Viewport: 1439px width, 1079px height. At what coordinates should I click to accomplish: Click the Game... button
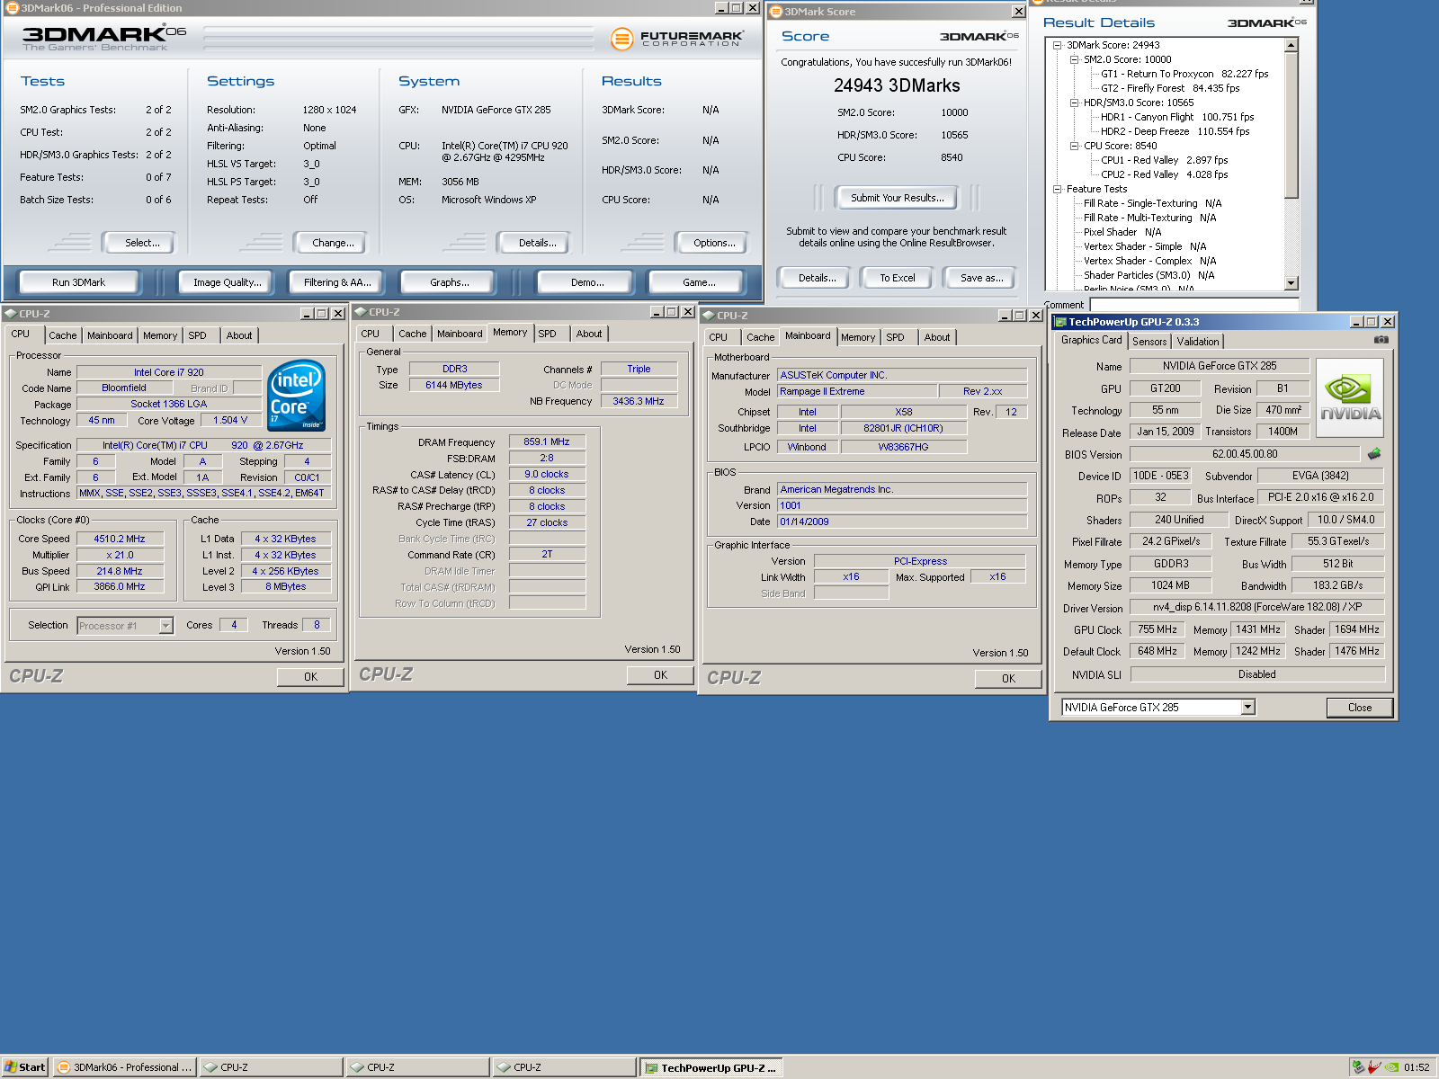tap(699, 282)
